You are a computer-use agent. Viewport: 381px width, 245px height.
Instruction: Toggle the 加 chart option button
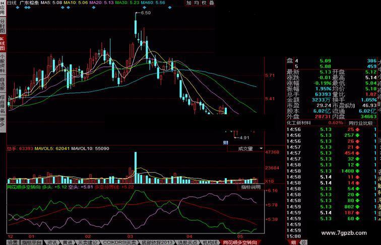tap(189, 3)
